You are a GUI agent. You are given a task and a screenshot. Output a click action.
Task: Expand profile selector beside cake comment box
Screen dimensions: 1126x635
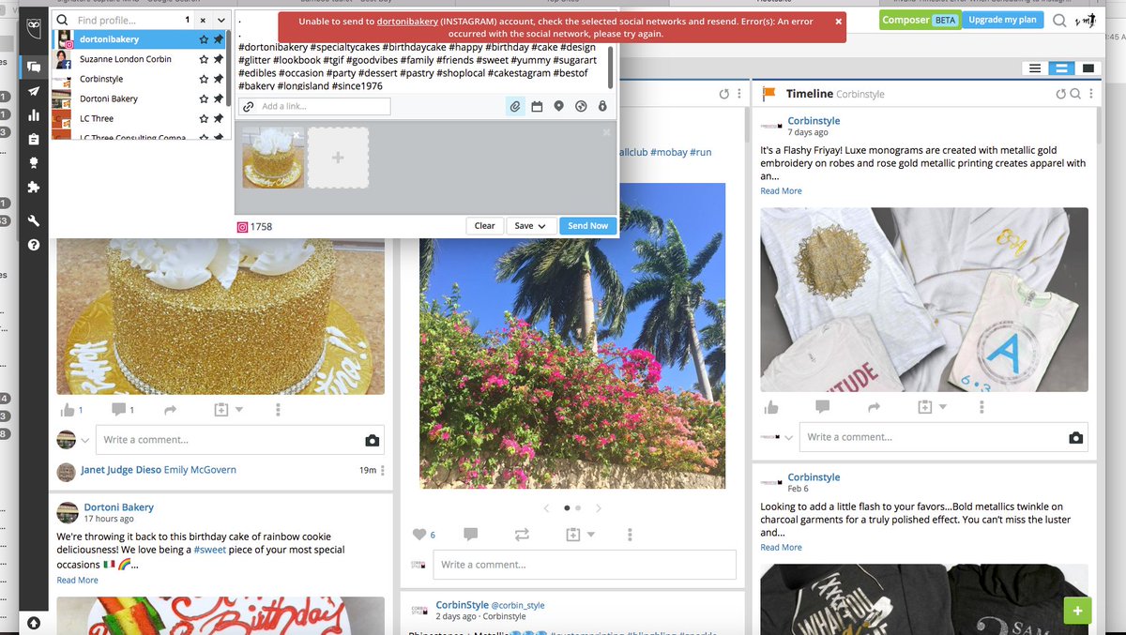tap(85, 440)
